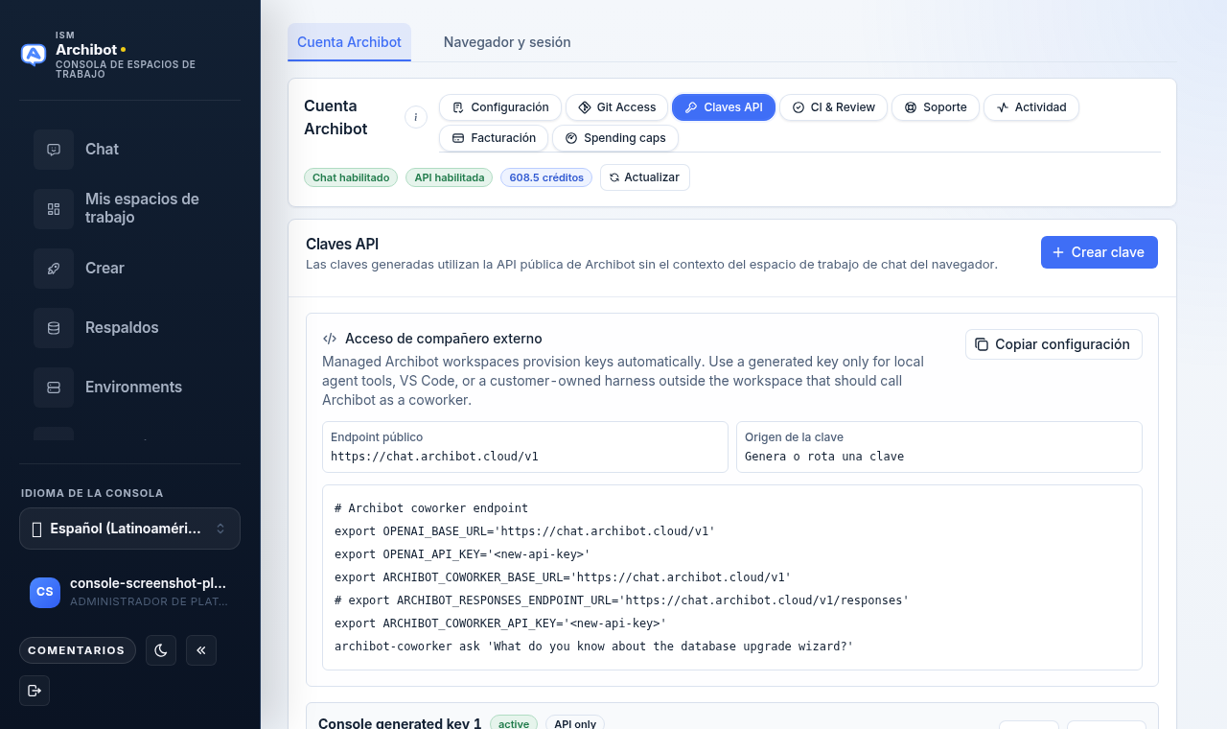Open the Facturación section
Viewport: 1227px width, 729px height.
point(494,138)
